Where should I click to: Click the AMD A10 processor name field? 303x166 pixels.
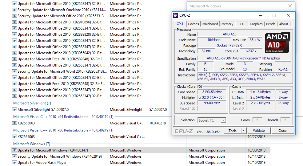229,34
